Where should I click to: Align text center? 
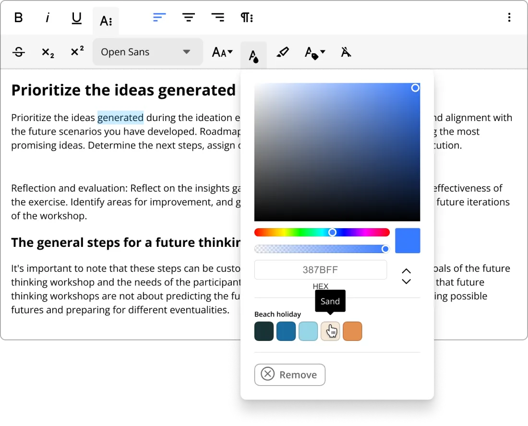coord(189,17)
